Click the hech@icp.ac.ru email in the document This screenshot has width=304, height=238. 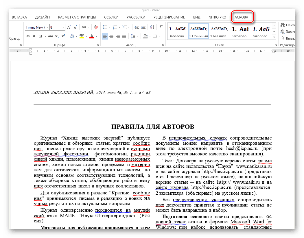(242, 148)
